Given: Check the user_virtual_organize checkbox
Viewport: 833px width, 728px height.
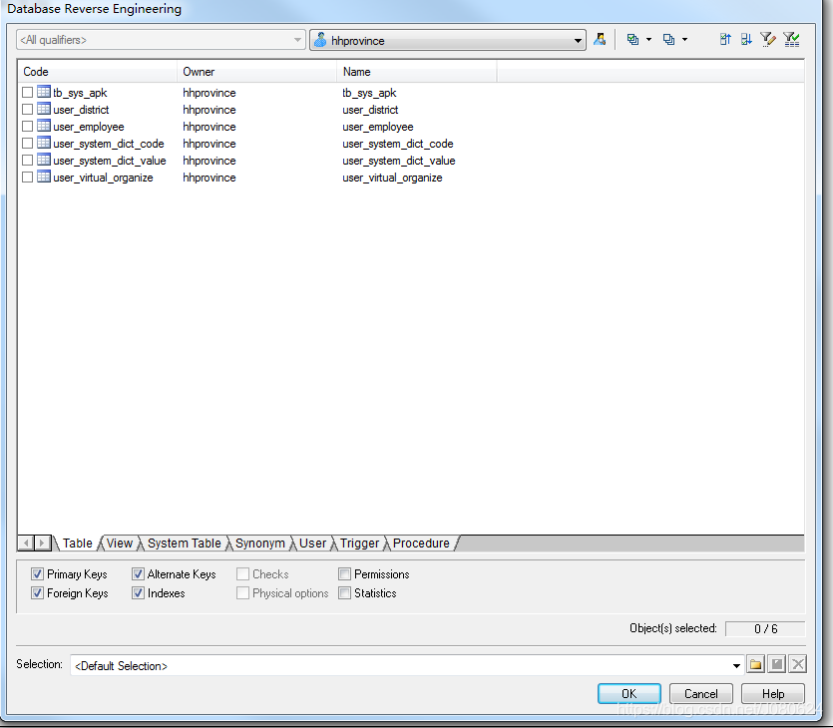Looking at the screenshot, I should 28,178.
